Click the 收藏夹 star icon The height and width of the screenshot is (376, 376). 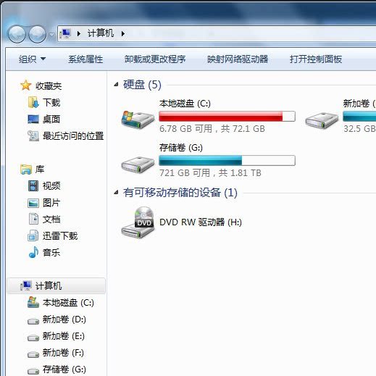point(25,85)
